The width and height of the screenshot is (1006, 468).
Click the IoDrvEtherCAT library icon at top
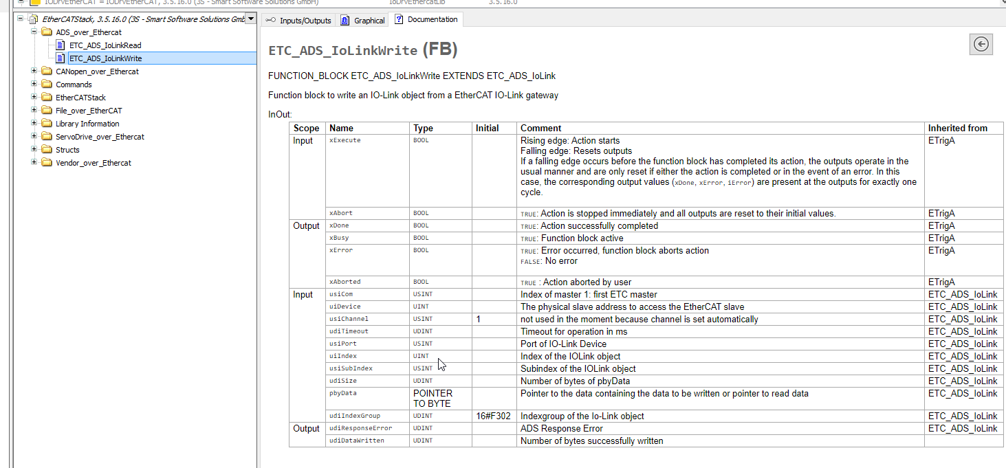(35, 2)
